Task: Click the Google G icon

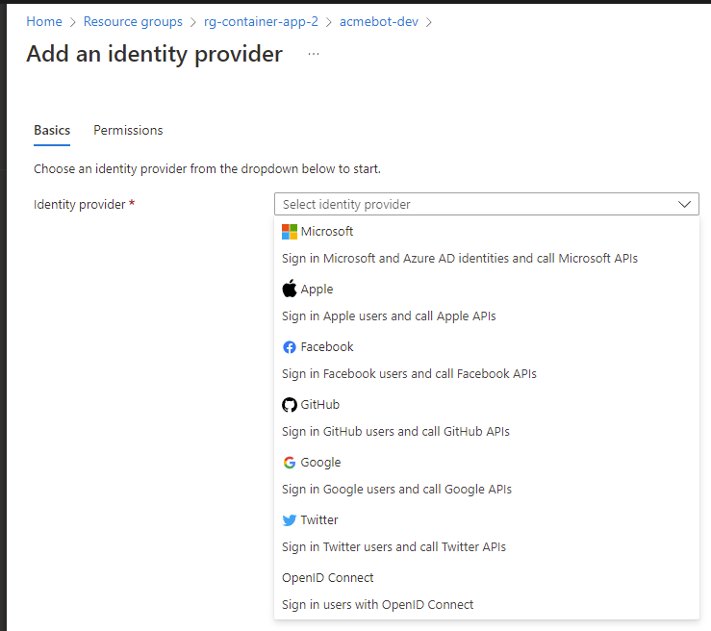Action: click(x=290, y=463)
